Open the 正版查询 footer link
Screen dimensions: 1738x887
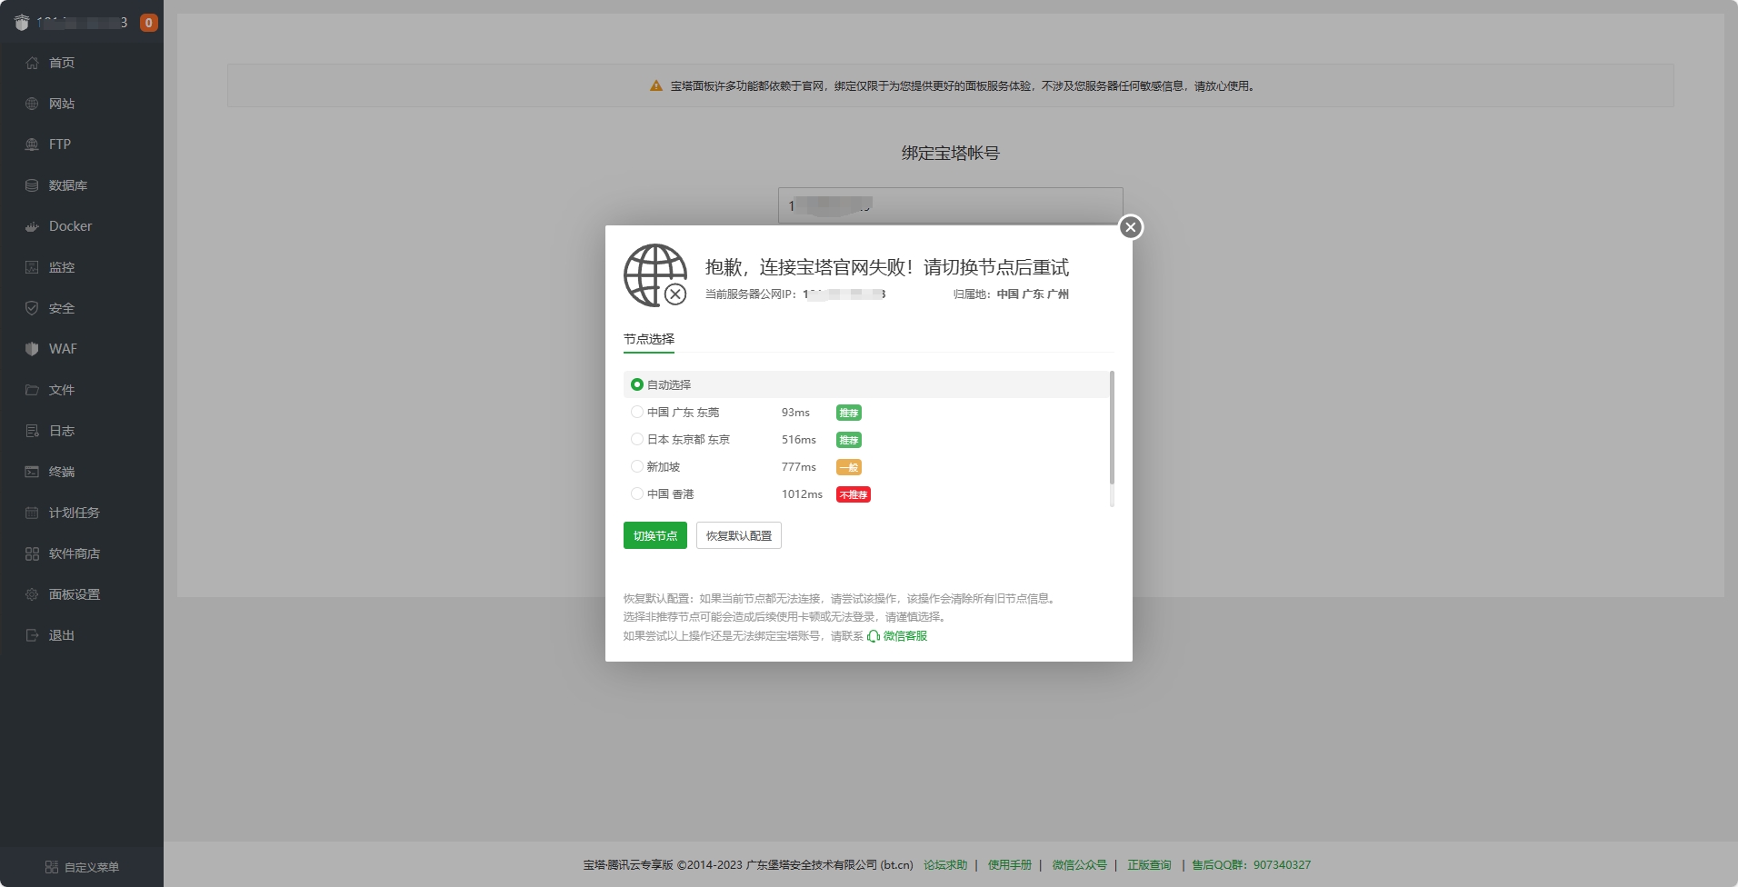1149,865
